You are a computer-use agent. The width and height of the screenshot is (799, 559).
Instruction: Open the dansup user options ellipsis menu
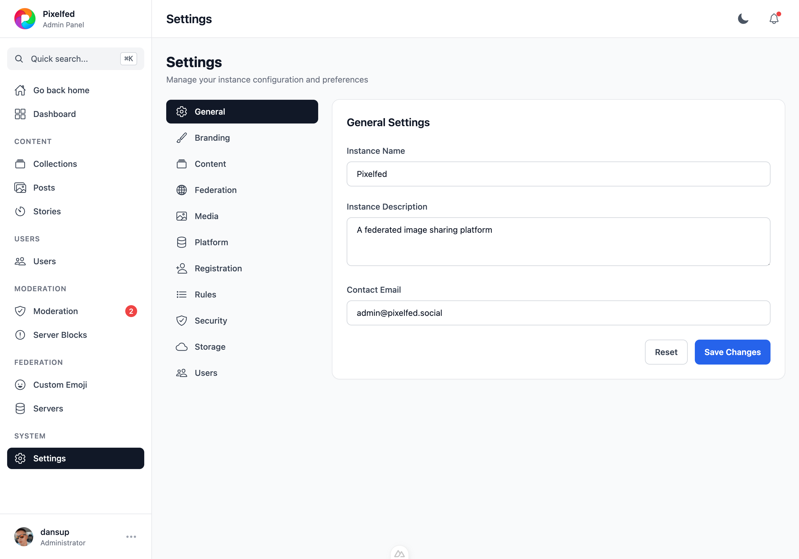[x=131, y=537]
